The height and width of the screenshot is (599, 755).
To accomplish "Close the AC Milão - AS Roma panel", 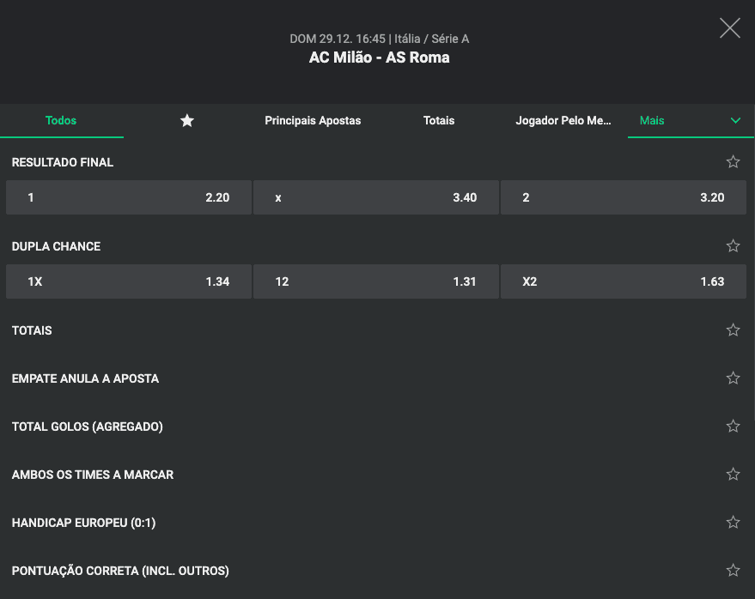I will 730,28.
